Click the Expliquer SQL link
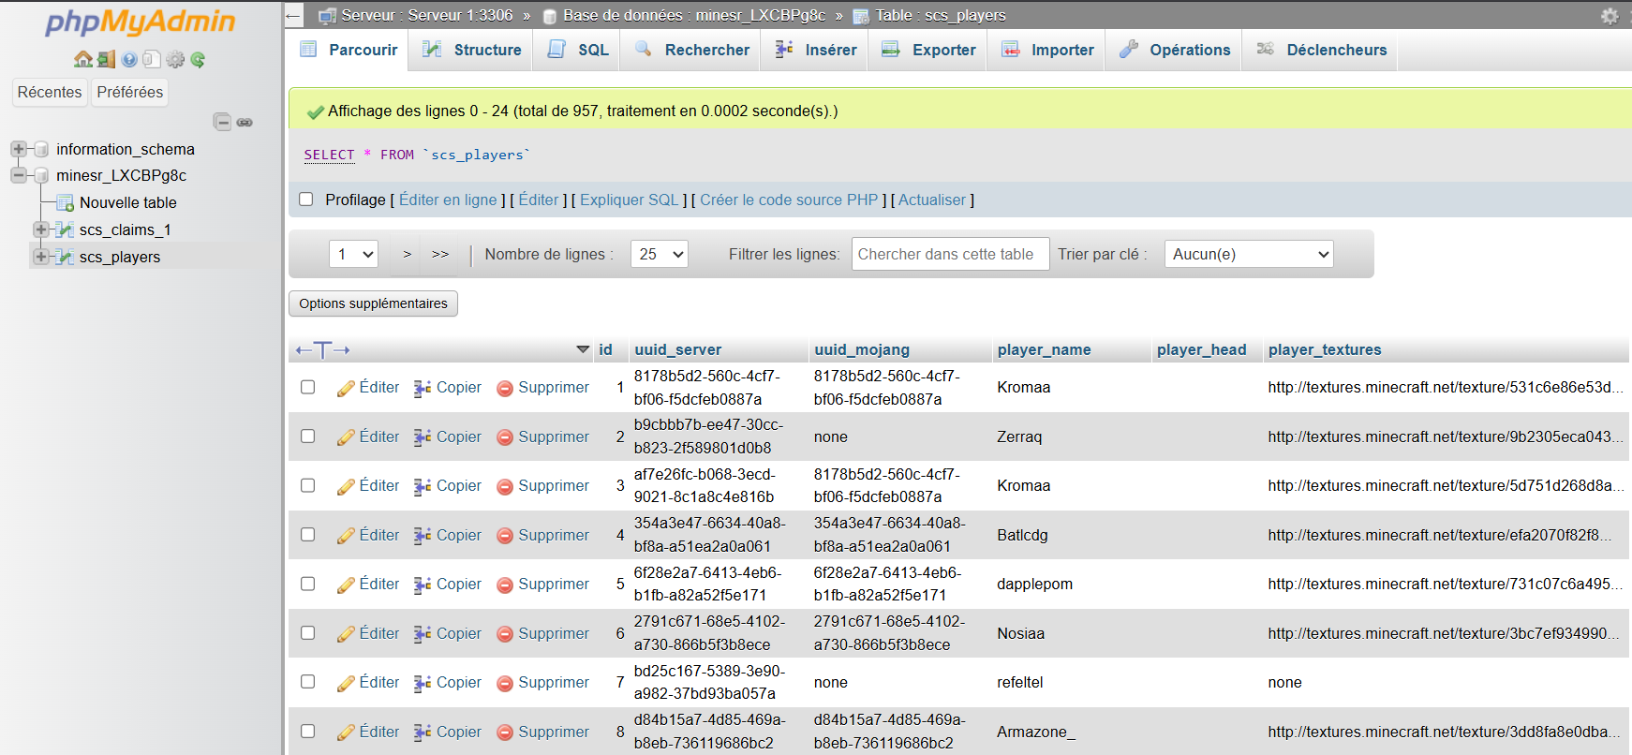1632x755 pixels. click(x=629, y=200)
